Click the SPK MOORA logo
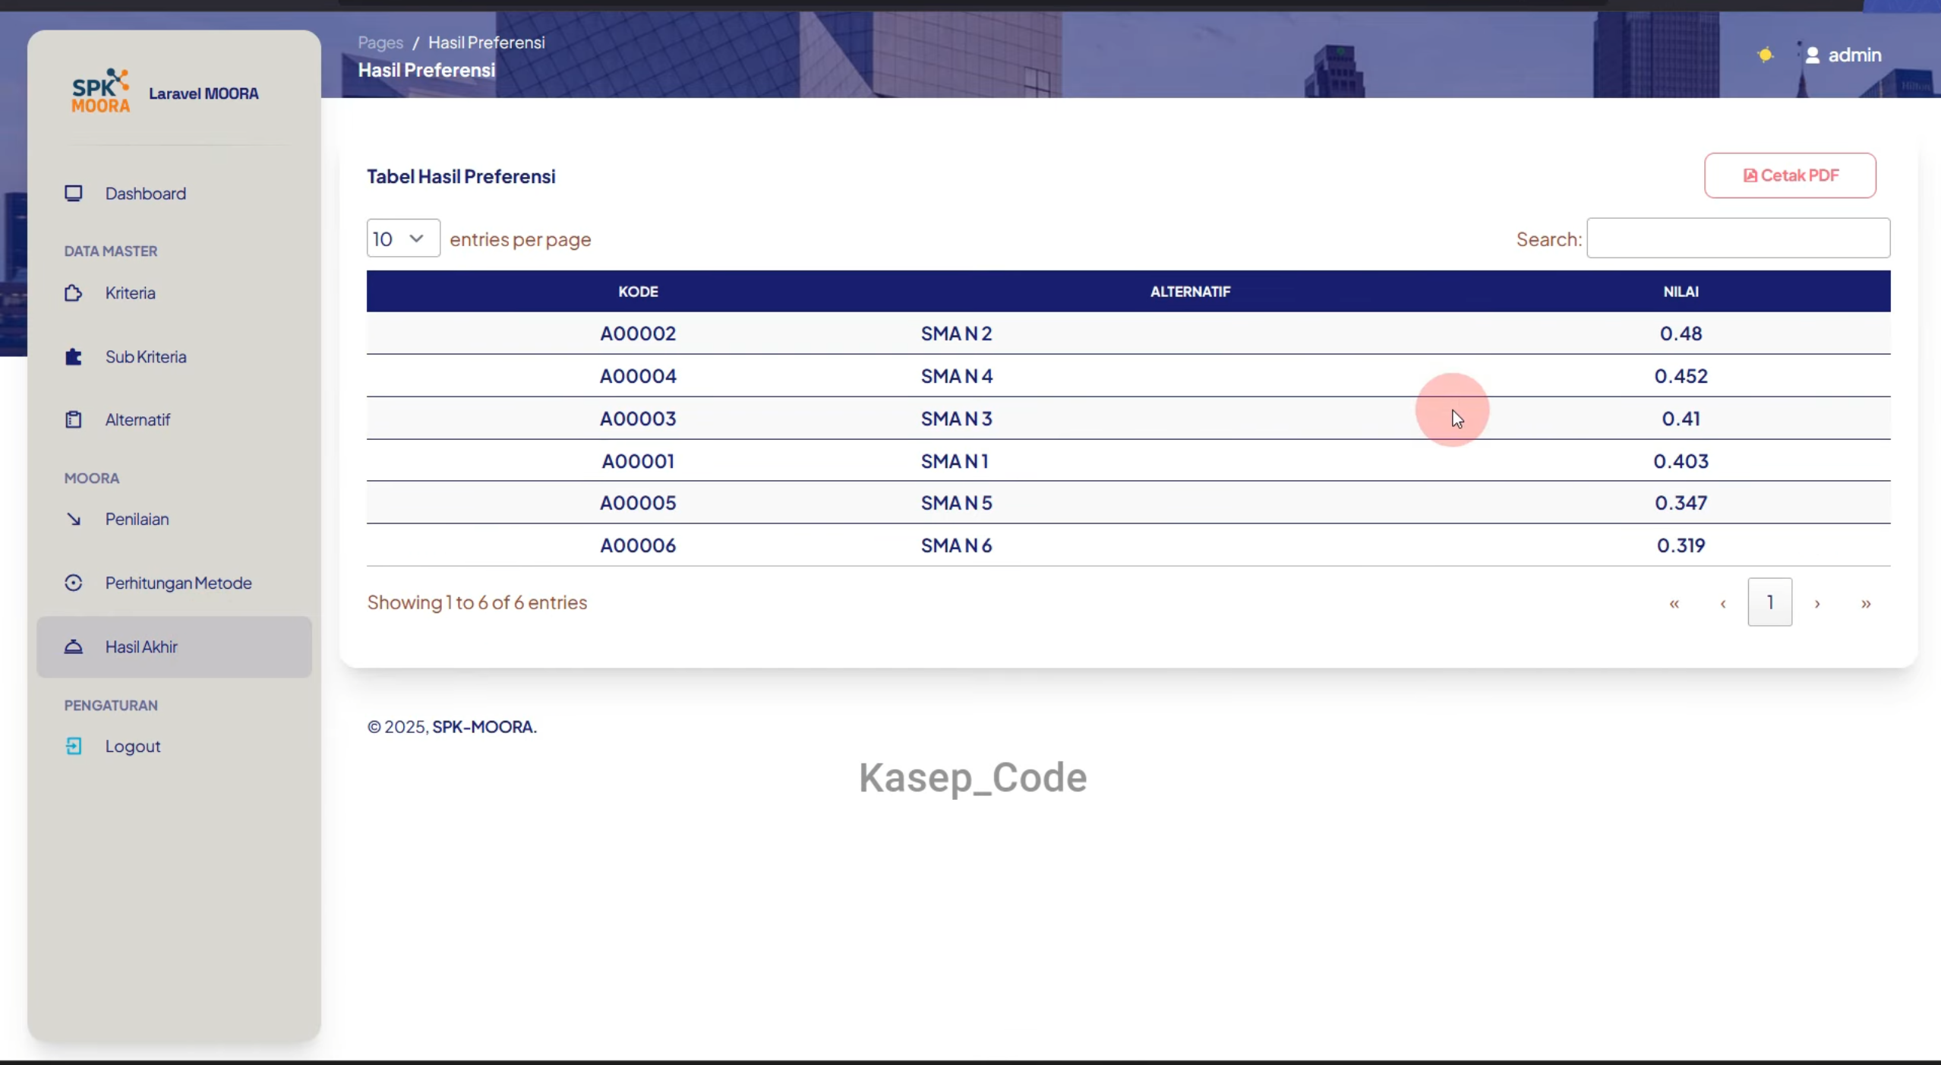Screen dimensions: 1941x1065 point(100,91)
